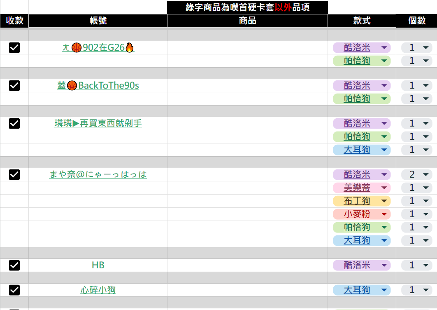Toggle payment checkbox for 璘璘▶再買東西就剁手
Viewport: 437px width, 310px height.
click(x=14, y=123)
